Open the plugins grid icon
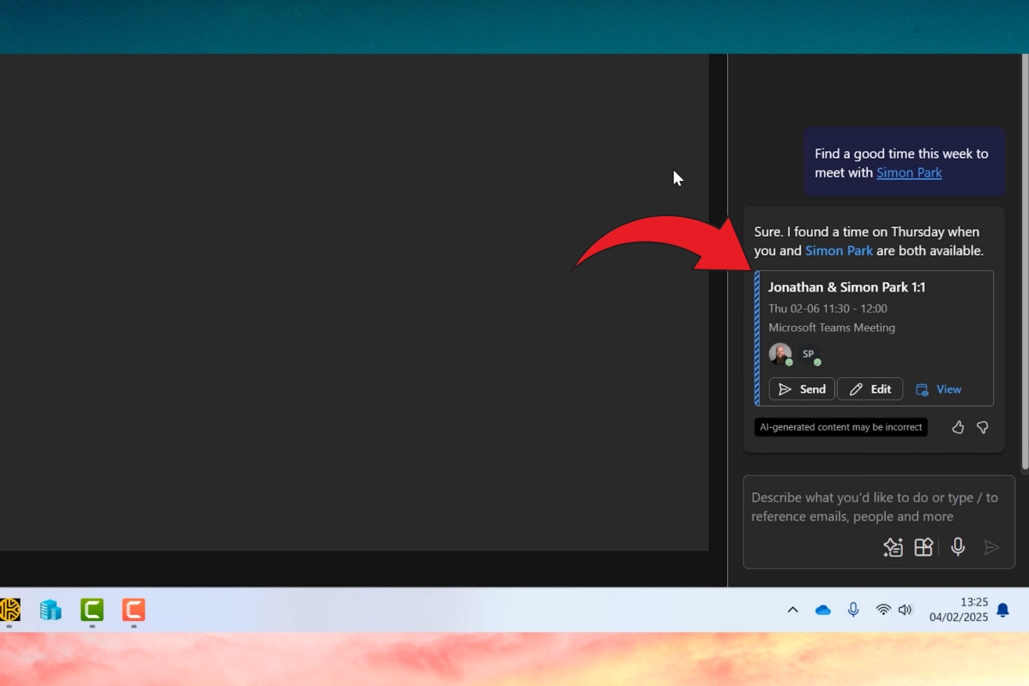 924,547
